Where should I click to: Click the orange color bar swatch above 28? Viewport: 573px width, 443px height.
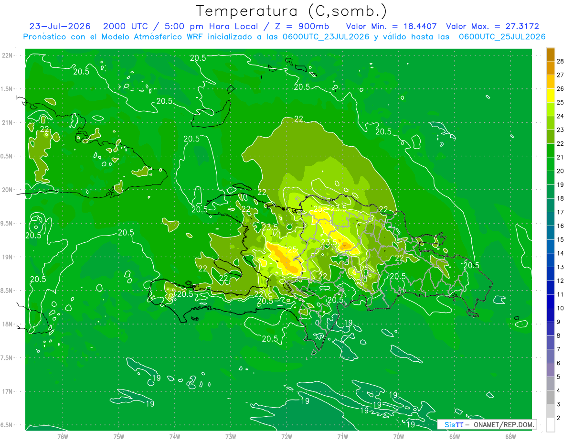(551, 54)
